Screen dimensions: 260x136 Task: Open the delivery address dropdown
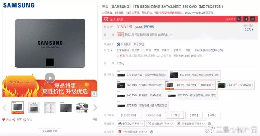(130, 50)
